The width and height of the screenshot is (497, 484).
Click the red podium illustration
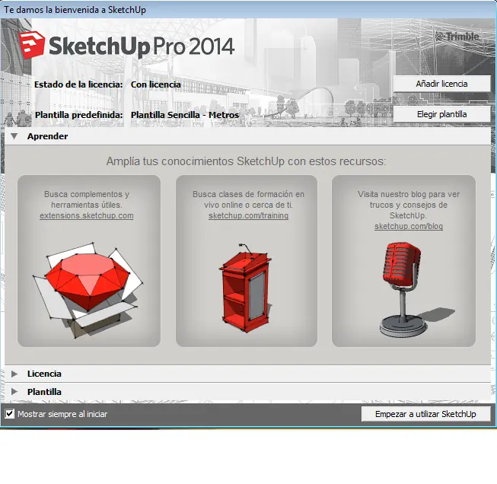246,288
